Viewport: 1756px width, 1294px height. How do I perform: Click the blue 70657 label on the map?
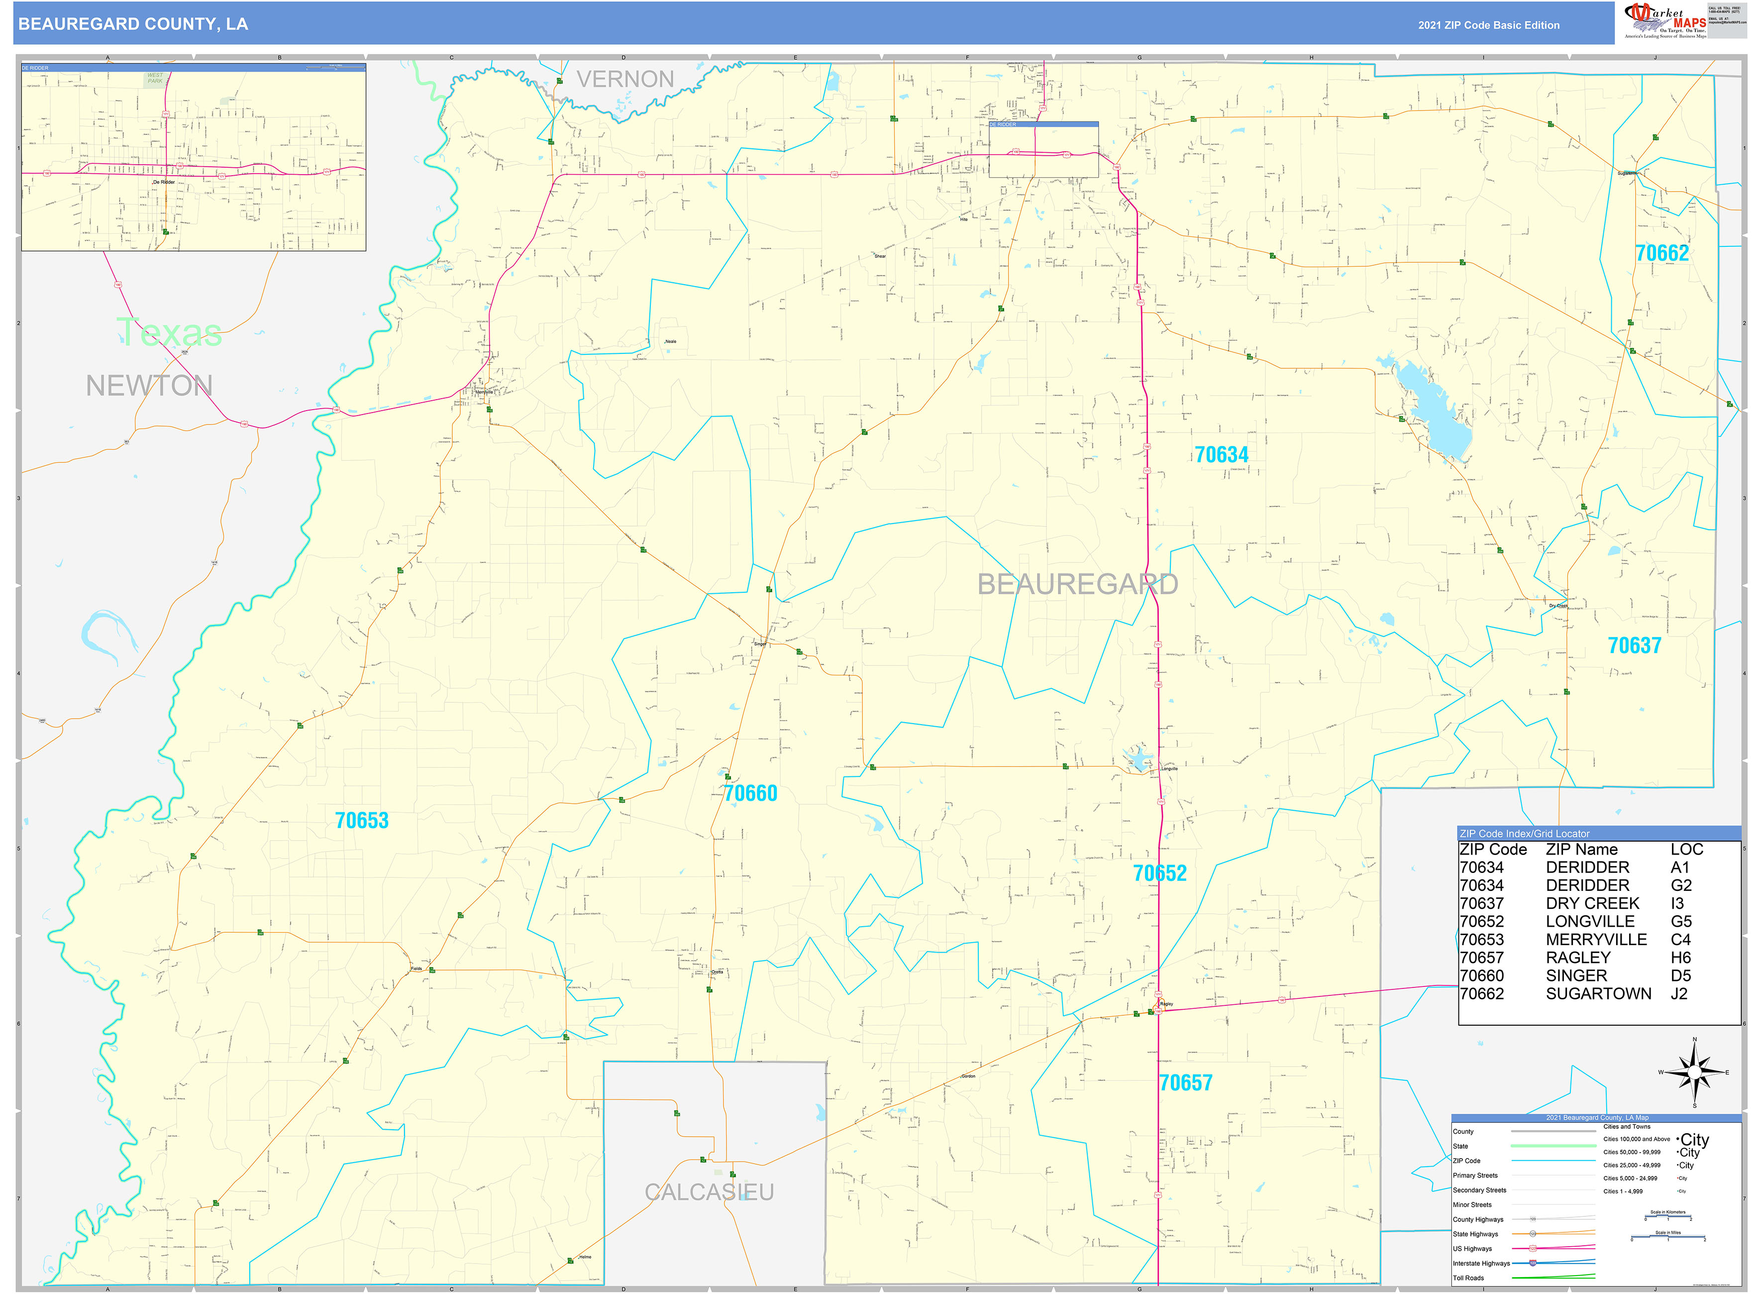click(x=1186, y=1083)
